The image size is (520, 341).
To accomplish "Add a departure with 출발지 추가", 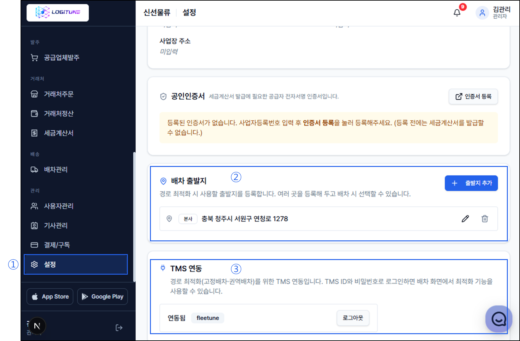I will tap(471, 183).
